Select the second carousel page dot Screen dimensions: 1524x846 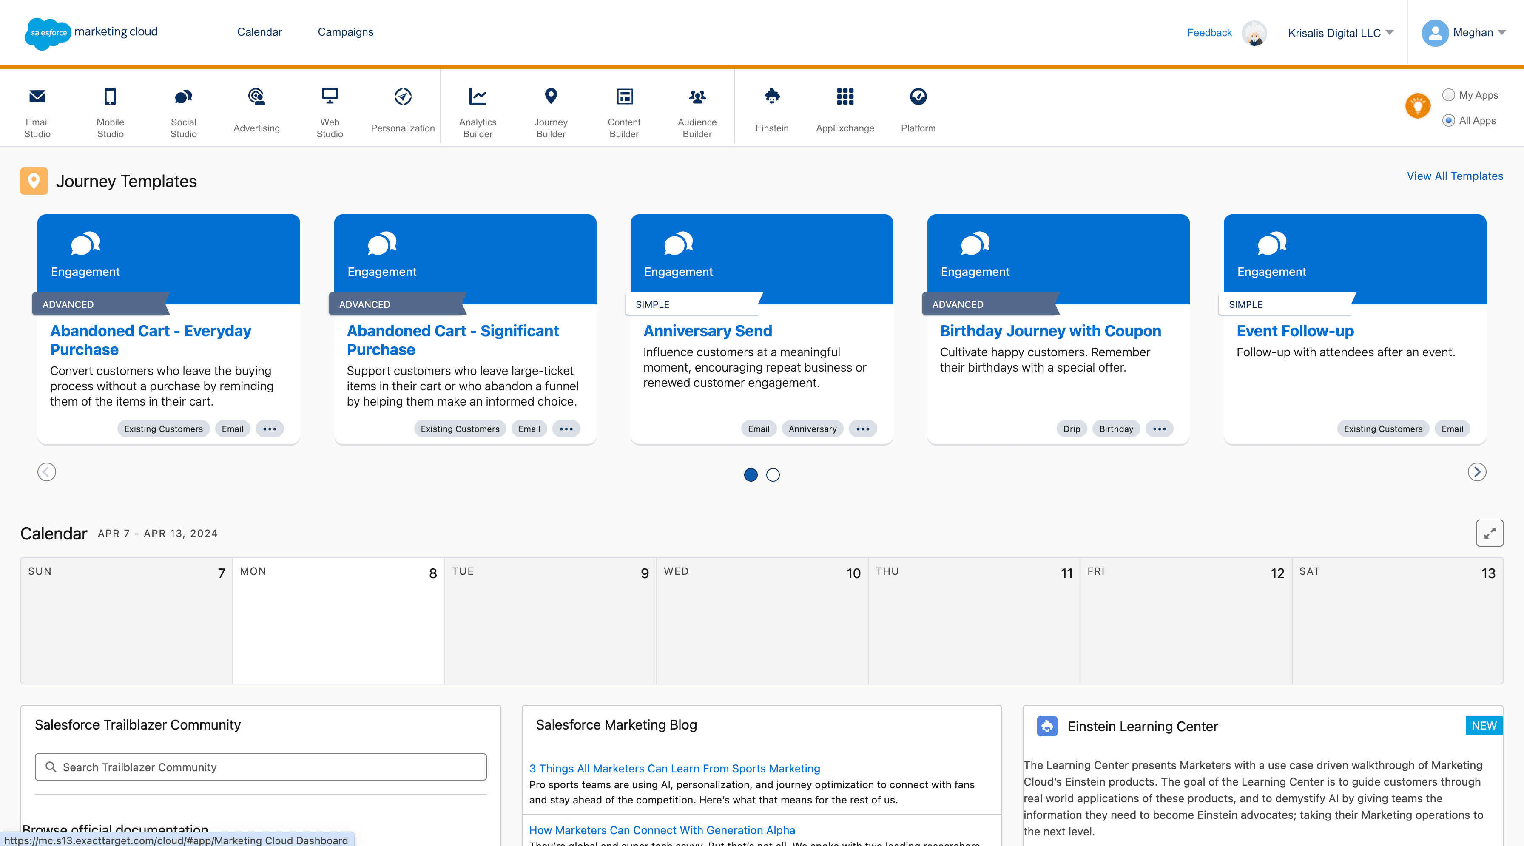point(773,474)
